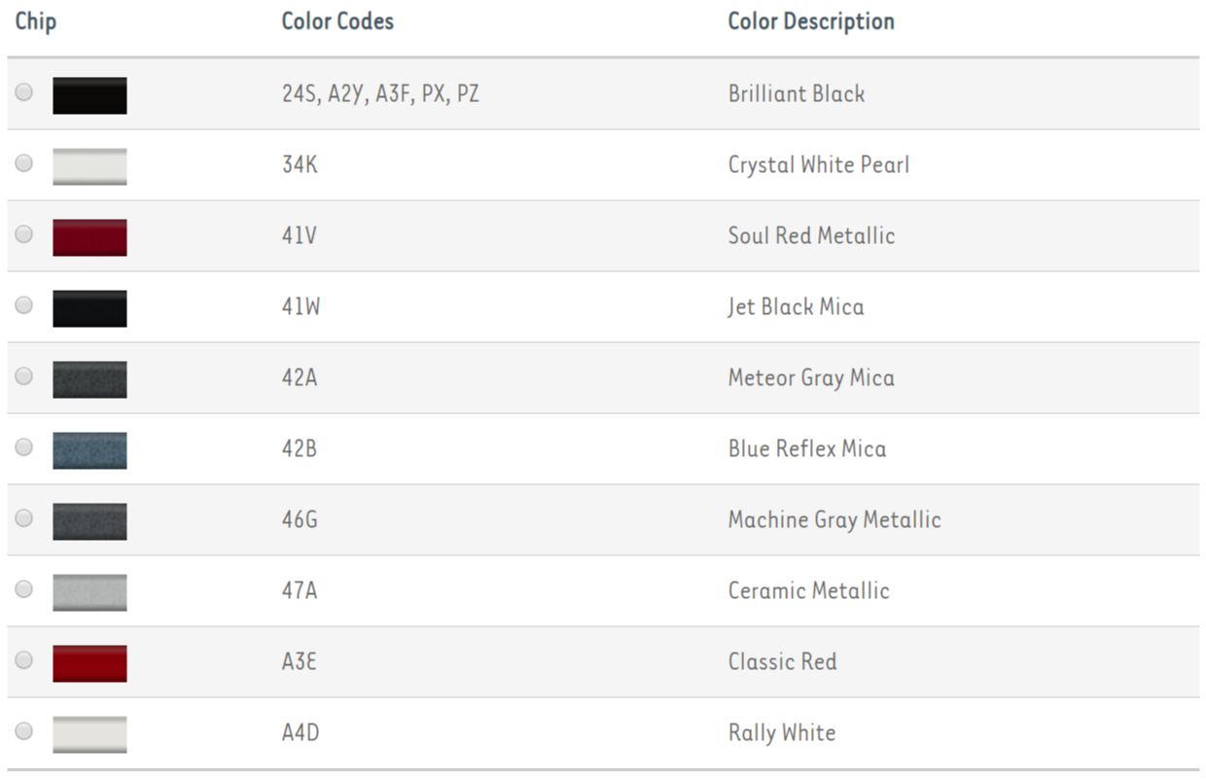The width and height of the screenshot is (1206, 780).
Task: Select the Brilliant Black radio button
Action: click(24, 92)
